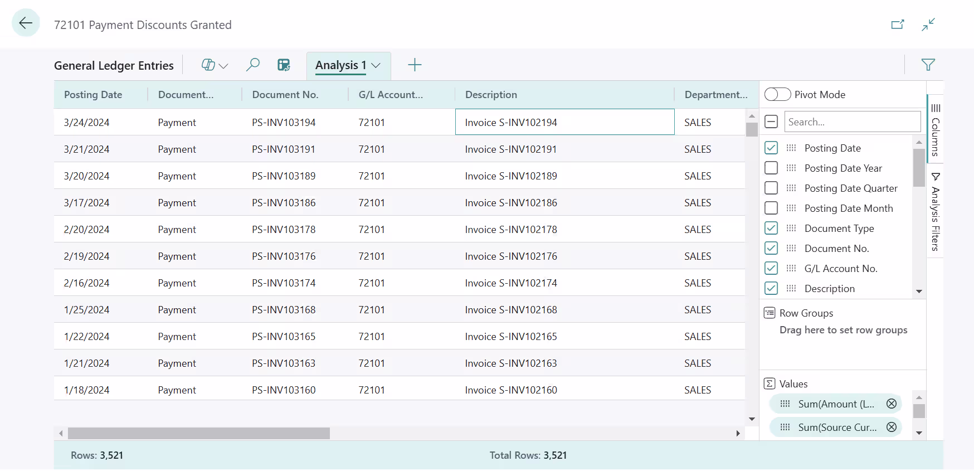Select Invoice S-INV102163 cell

tap(511, 363)
